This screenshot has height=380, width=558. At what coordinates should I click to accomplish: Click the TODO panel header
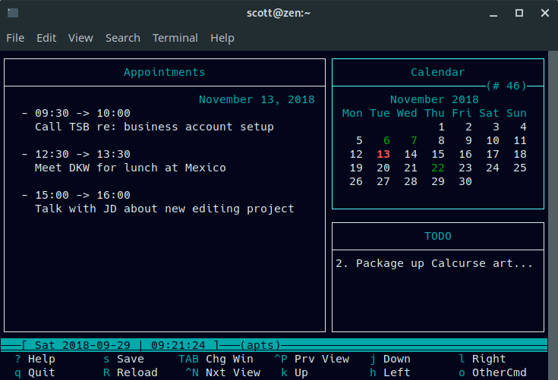437,236
